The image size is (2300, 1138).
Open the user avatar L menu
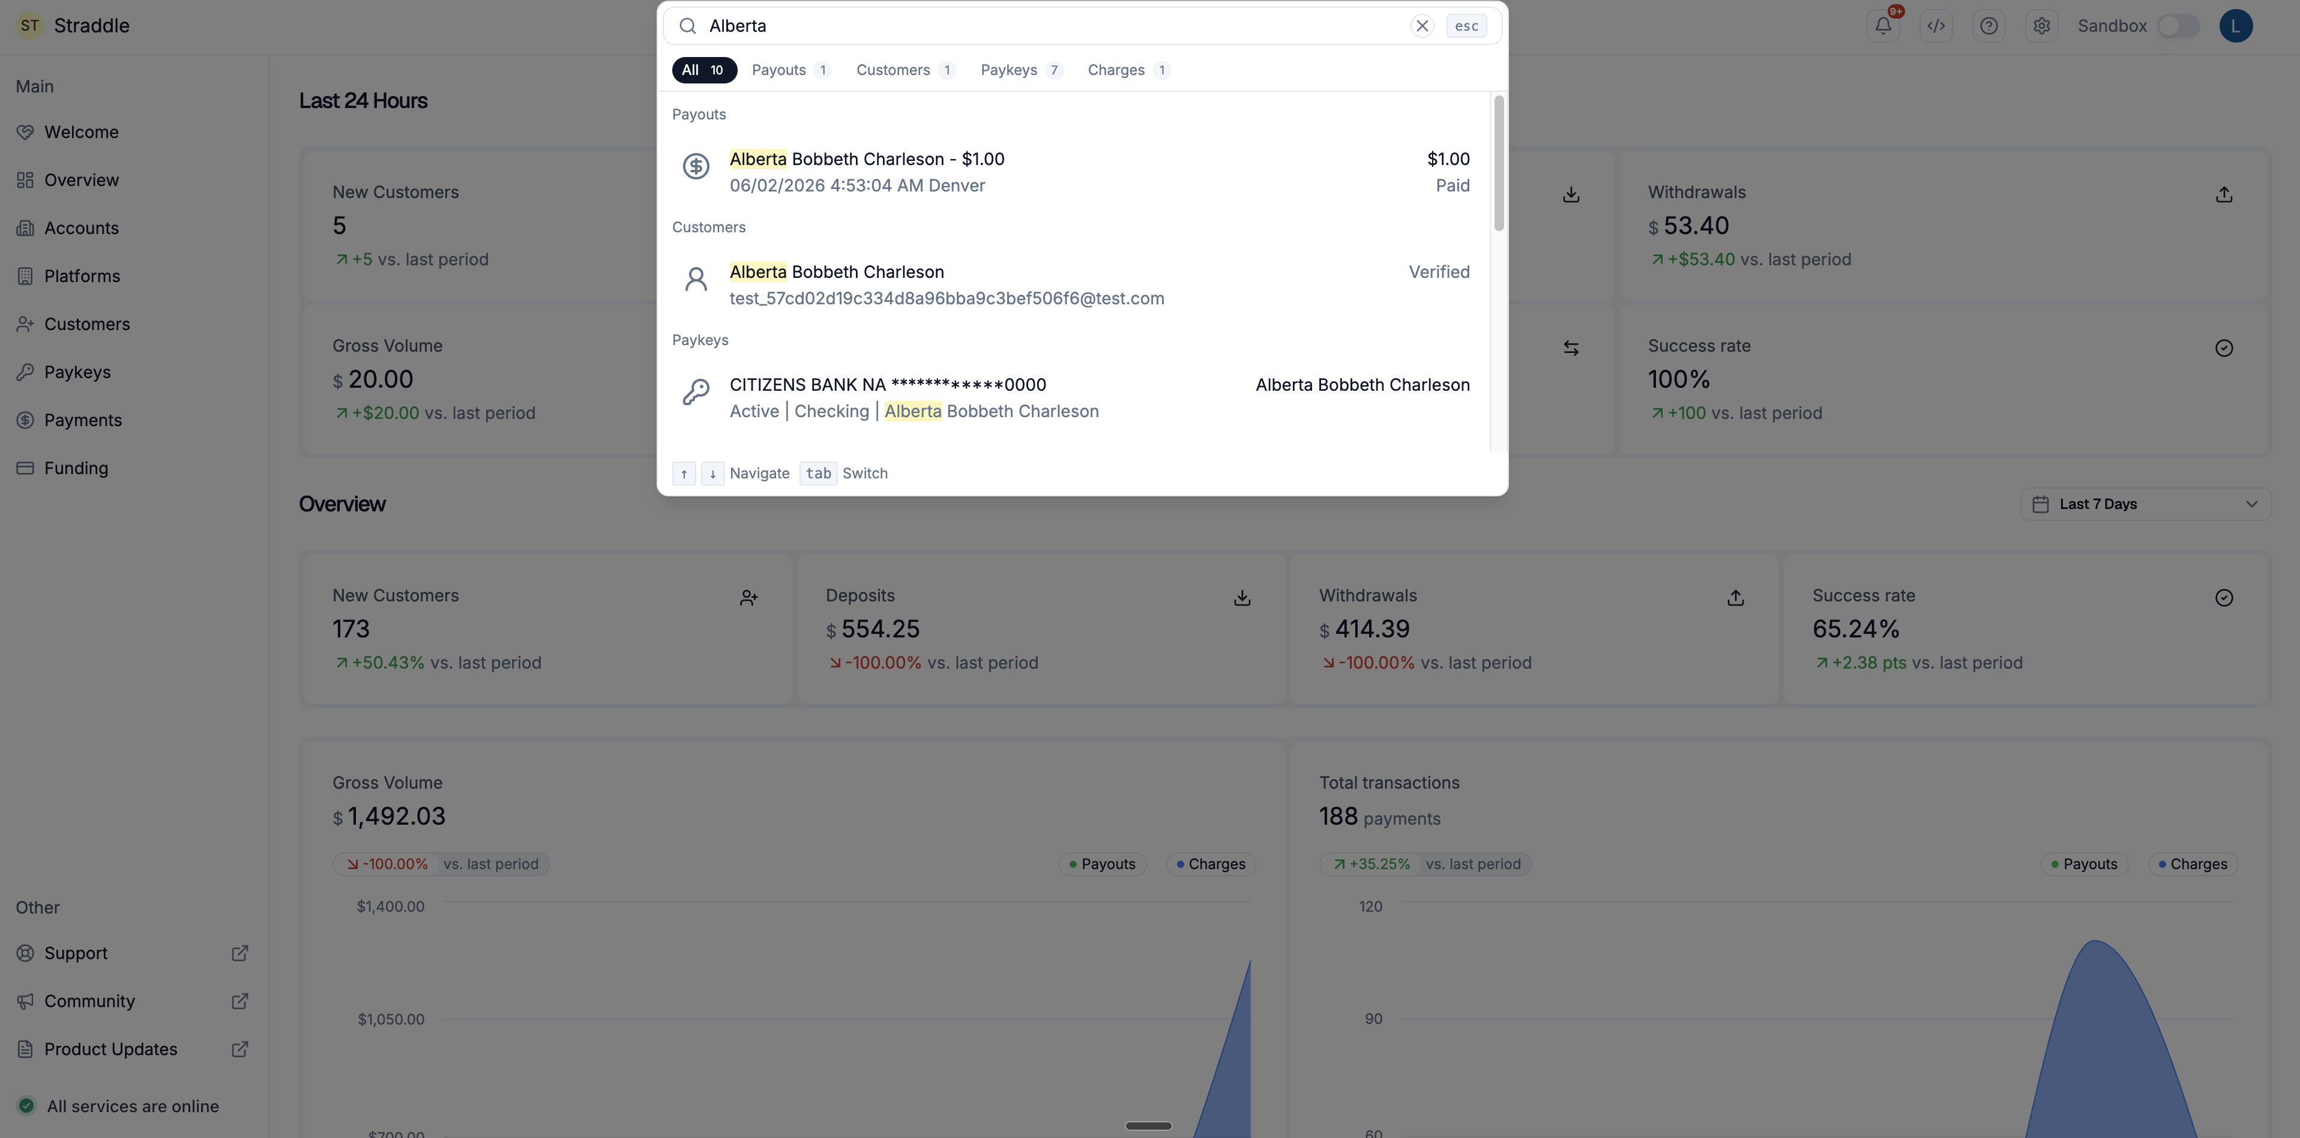click(x=2236, y=26)
